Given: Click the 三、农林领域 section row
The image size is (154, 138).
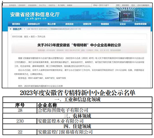Looking at the screenshot, I should (78, 116).
